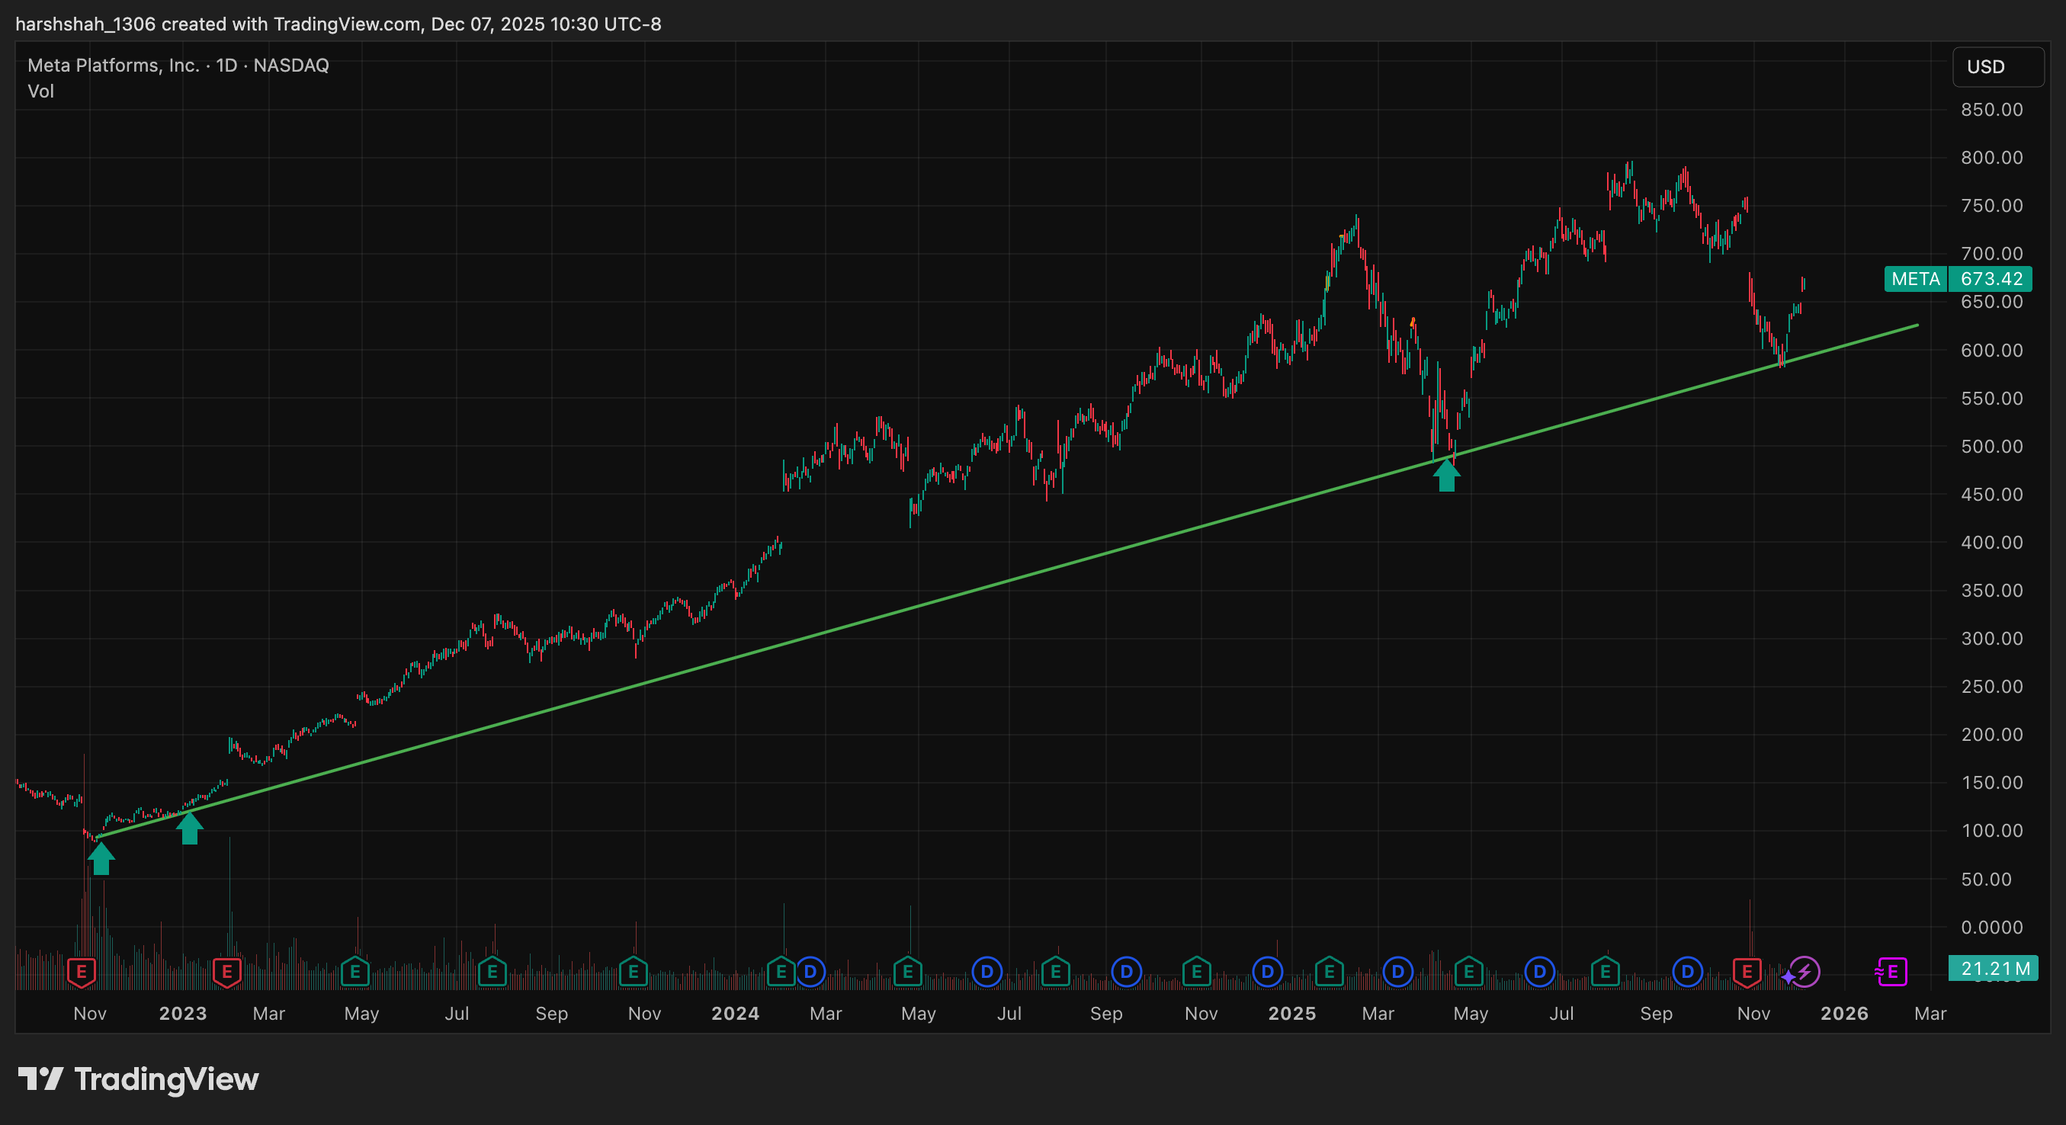Click the 21.21M volume value label
The width and height of the screenshot is (2066, 1125).
pos(1996,969)
